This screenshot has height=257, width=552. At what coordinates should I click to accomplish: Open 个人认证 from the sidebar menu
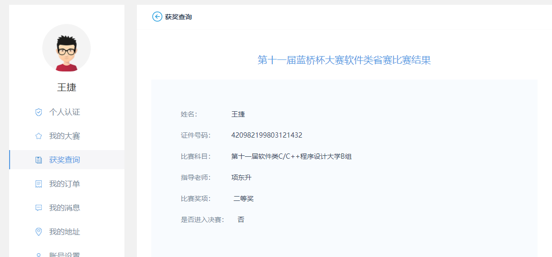pos(64,112)
